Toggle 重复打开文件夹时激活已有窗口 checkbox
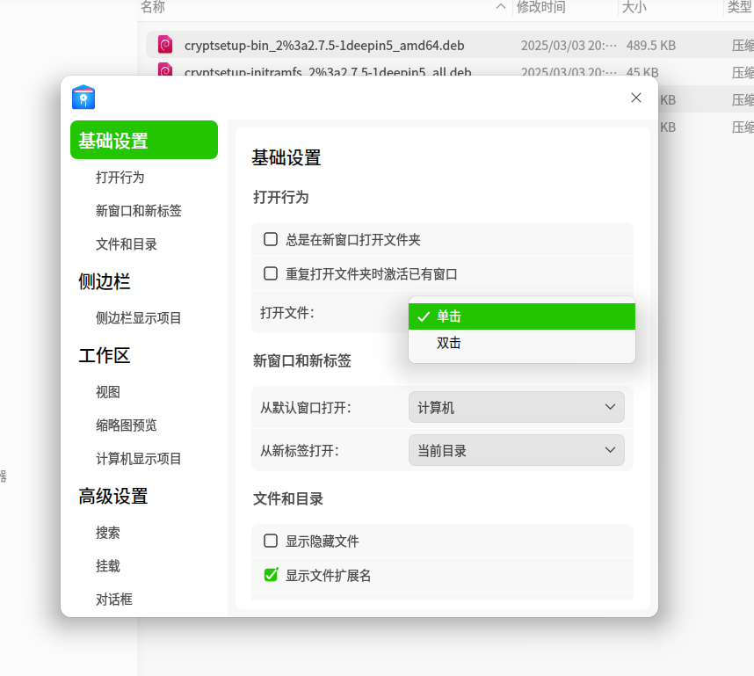This screenshot has width=754, height=676. [271, 273]
